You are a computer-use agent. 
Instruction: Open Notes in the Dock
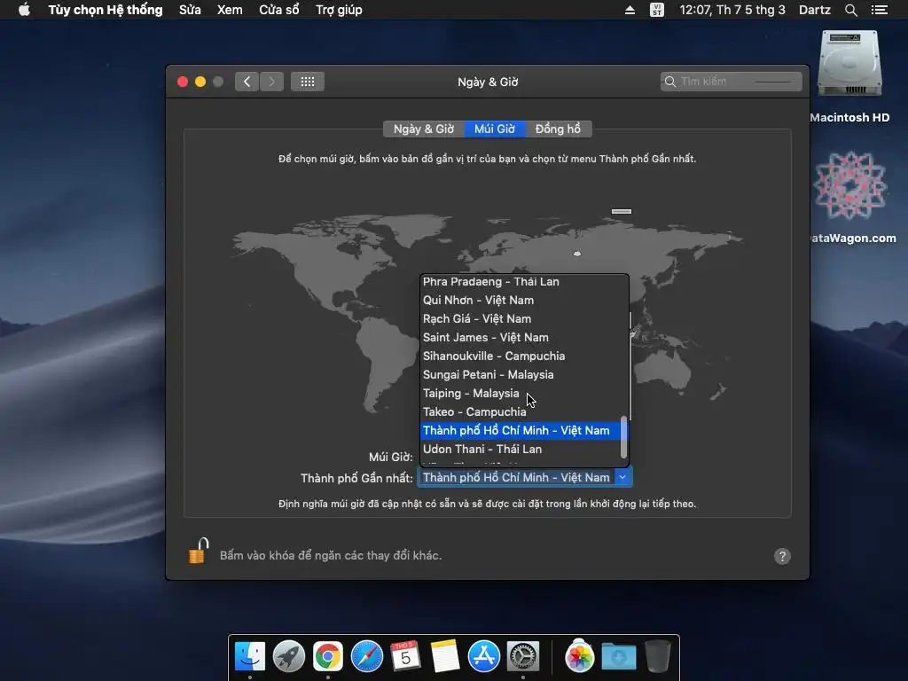pyautogui.click(x=445, y=657)
